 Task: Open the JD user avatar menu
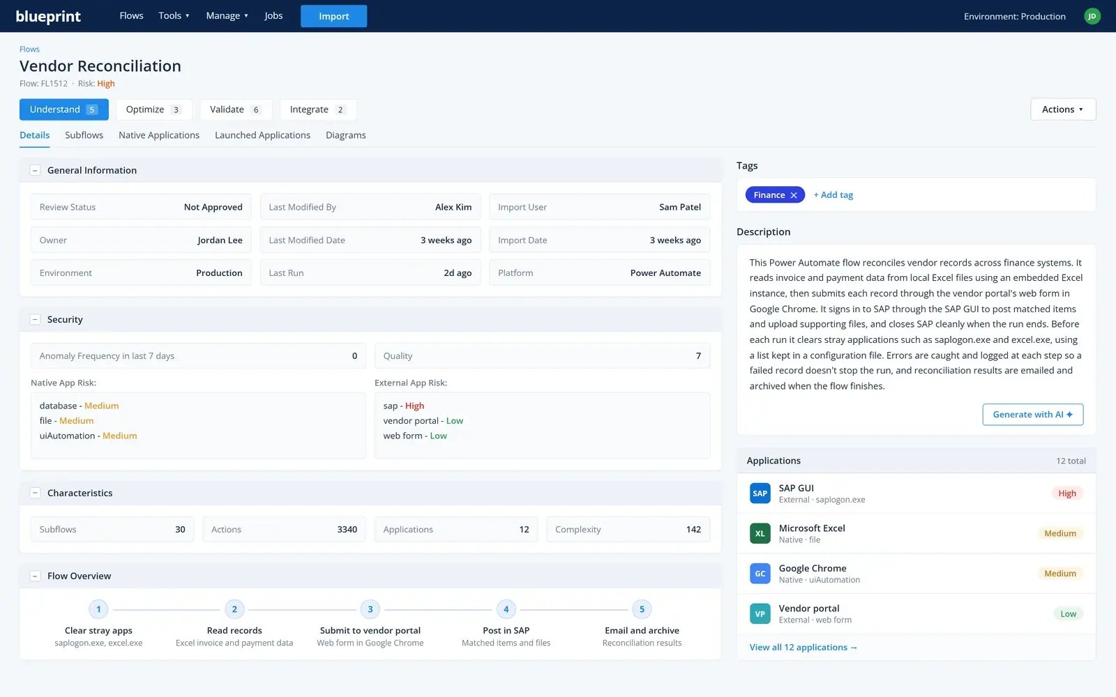tap(1092, 16)
